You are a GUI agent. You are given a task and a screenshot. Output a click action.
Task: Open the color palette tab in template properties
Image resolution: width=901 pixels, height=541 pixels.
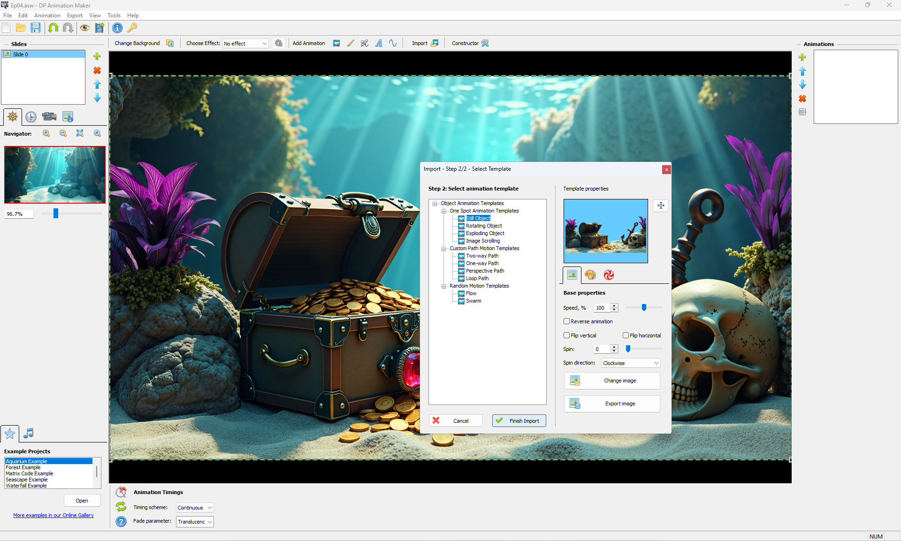(590, 275)
